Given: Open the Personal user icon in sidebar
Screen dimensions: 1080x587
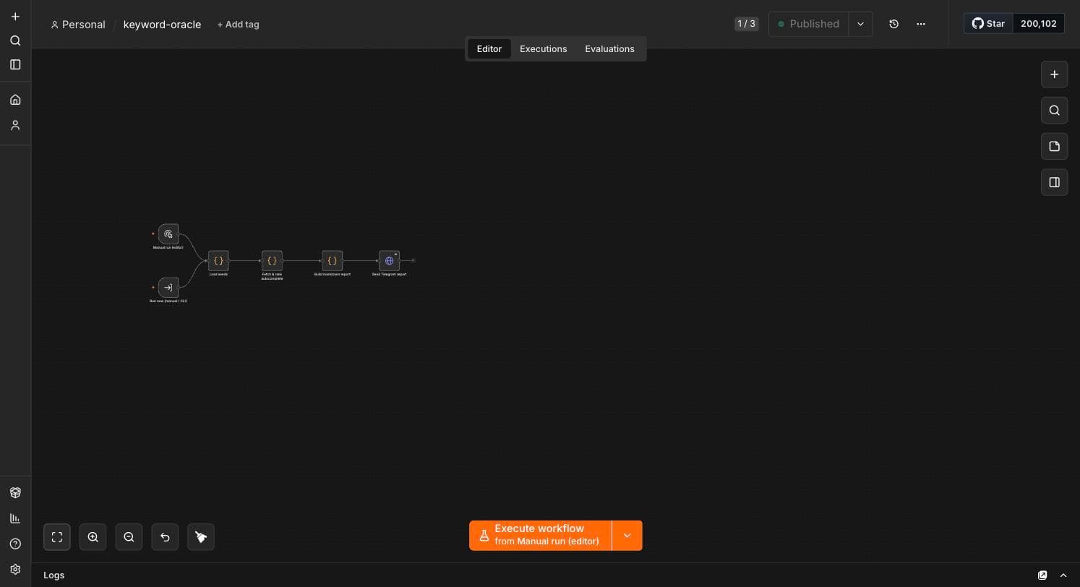Looking at the screenshot, I should coord(15,125).
